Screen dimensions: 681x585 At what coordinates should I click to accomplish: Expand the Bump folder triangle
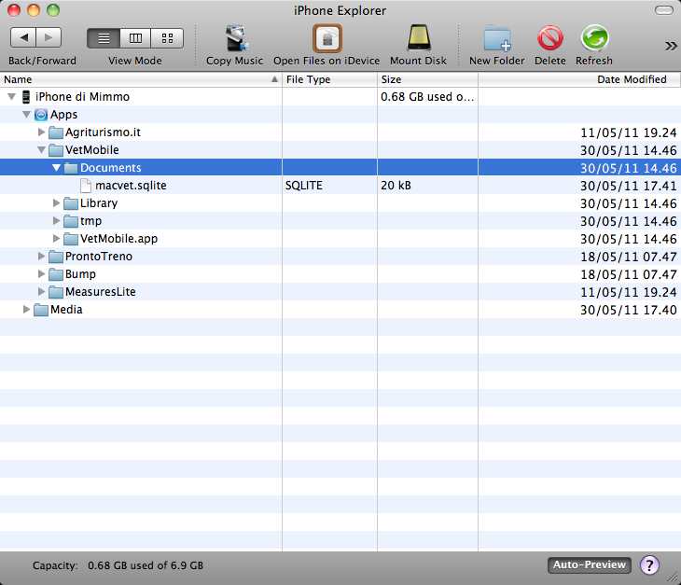point(42,274)
